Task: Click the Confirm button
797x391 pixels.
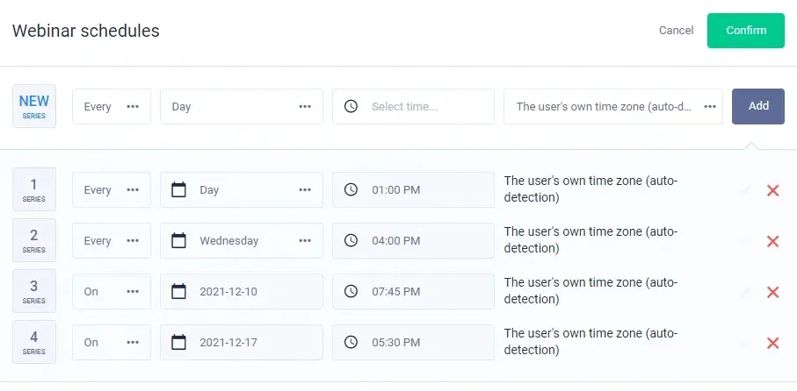Action: point(745,31)
